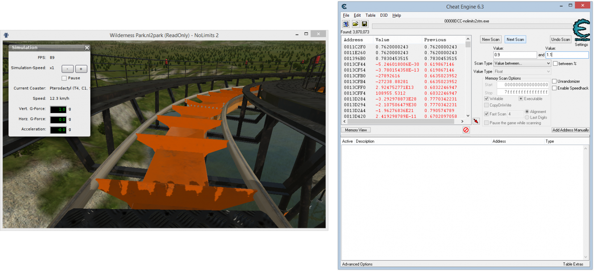This screenshot has height=271, width=594.
Task: Click the red circle clear list icon
Action: click(x=466, y=130)
